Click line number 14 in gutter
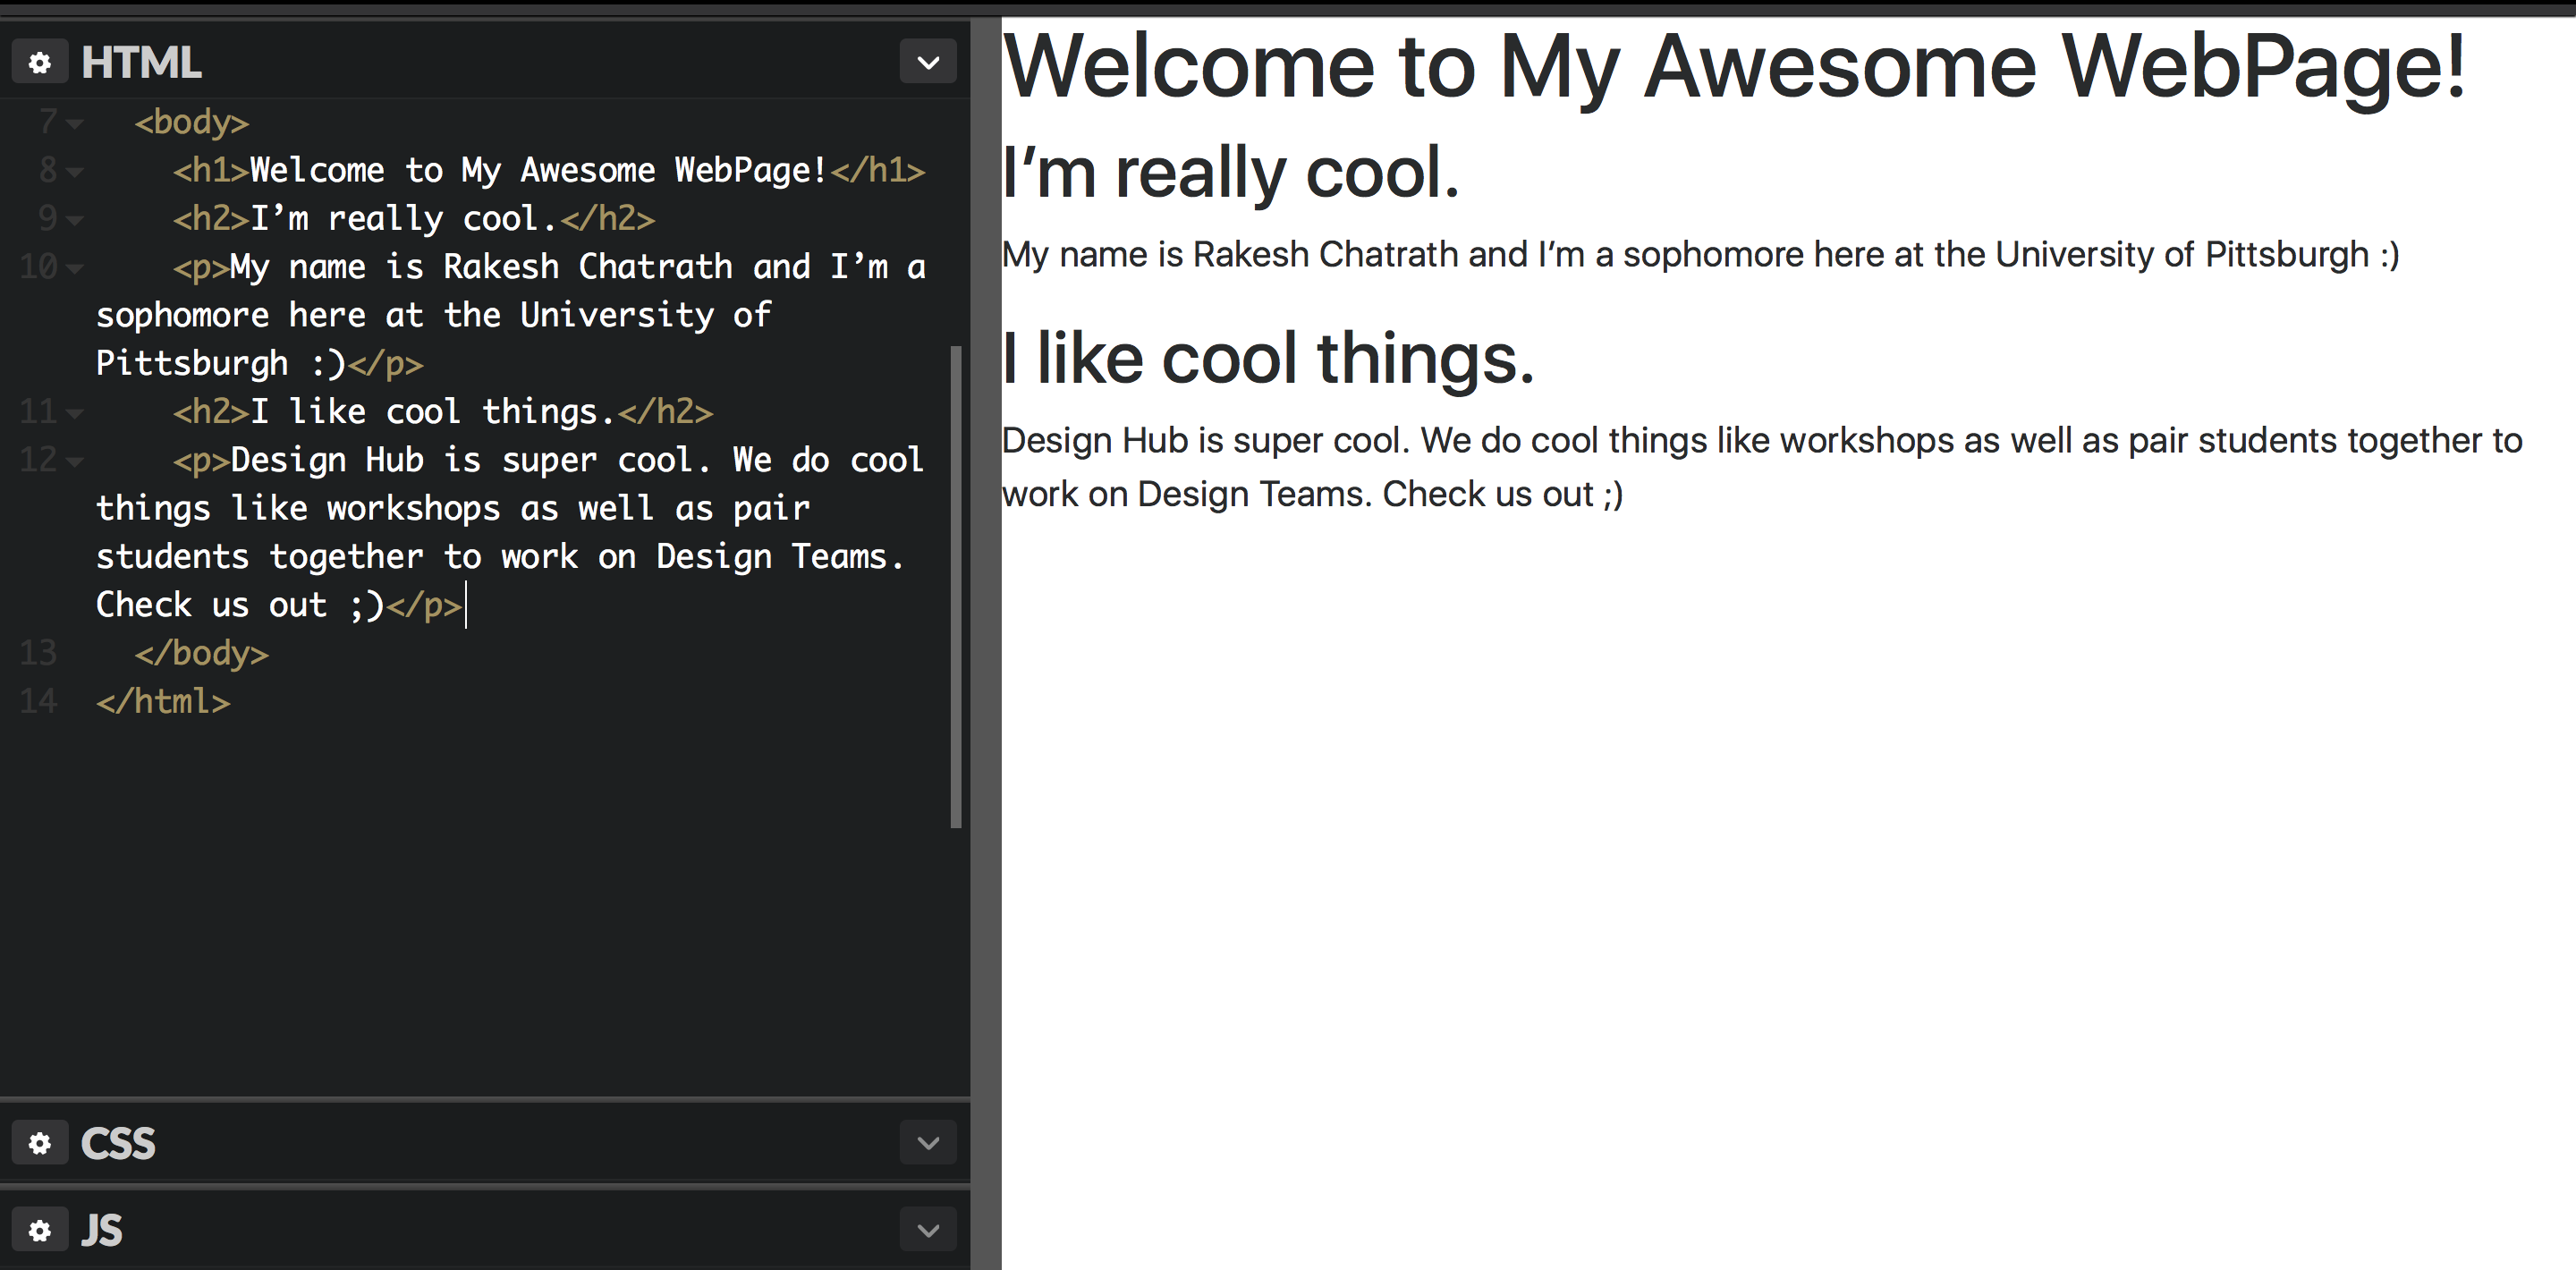Screen dimensions: 2576x1270 coord(38,701)
